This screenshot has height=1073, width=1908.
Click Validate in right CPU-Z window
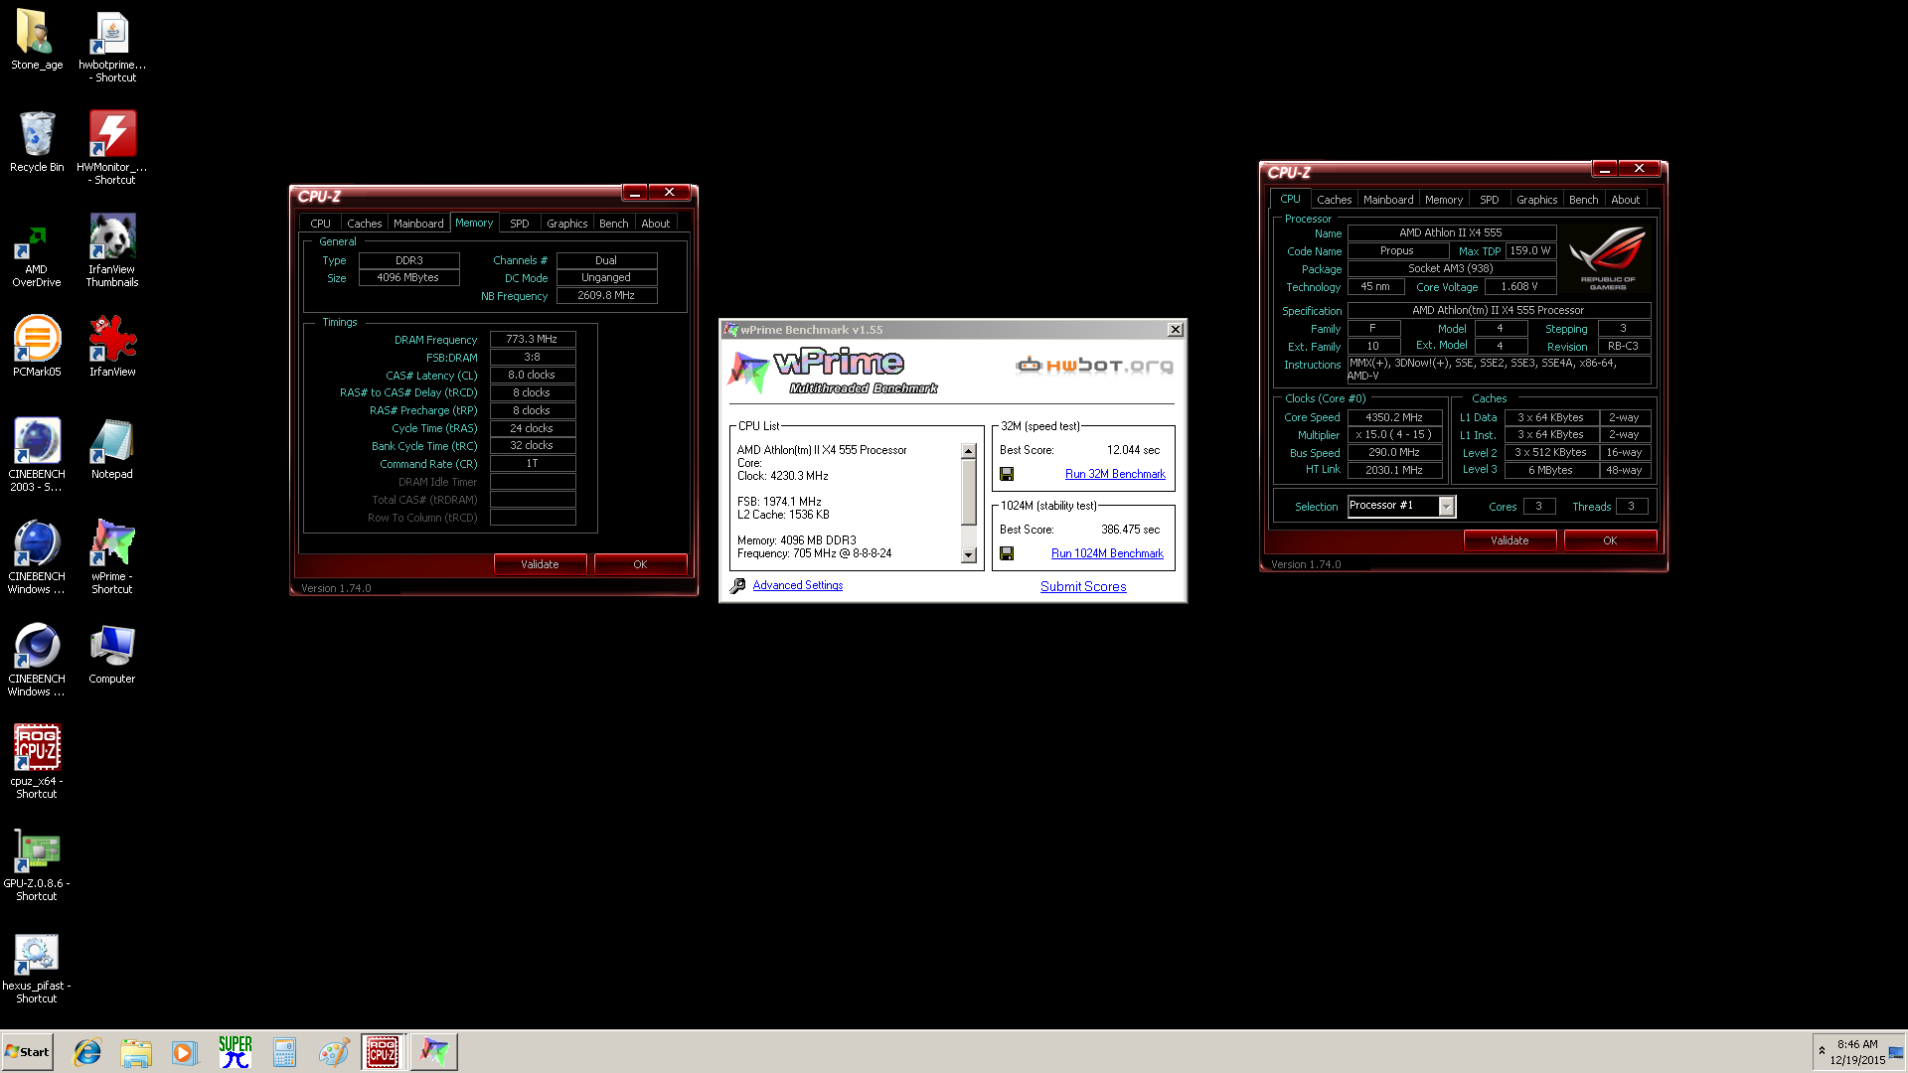tap(1510, 540)
